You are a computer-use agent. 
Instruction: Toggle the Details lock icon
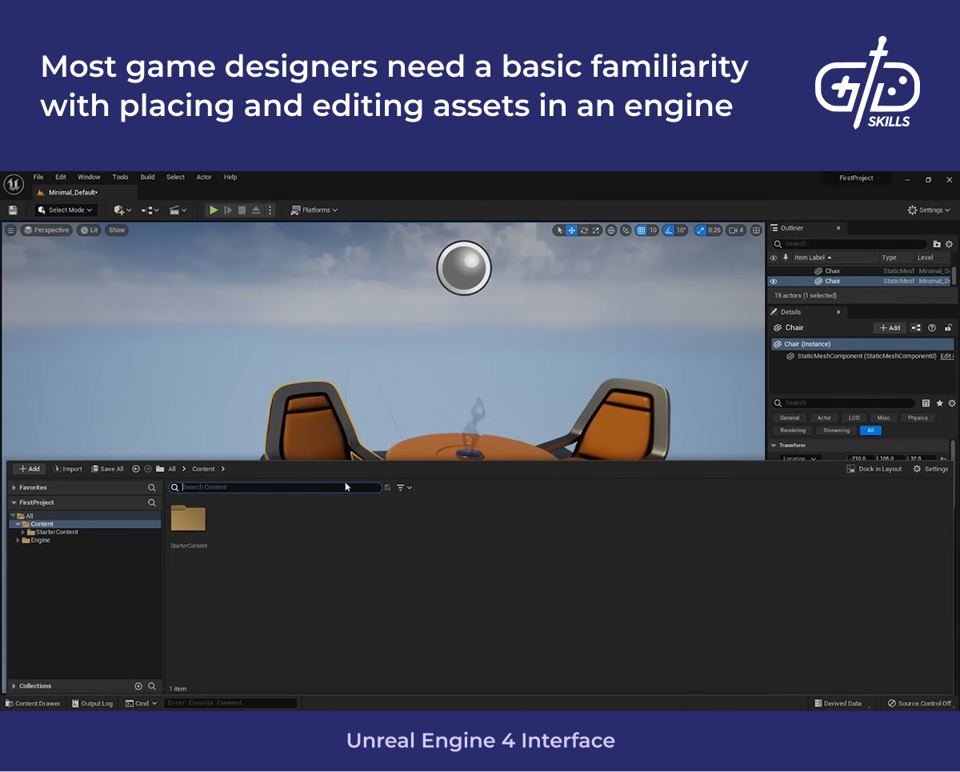click(948, 328)
